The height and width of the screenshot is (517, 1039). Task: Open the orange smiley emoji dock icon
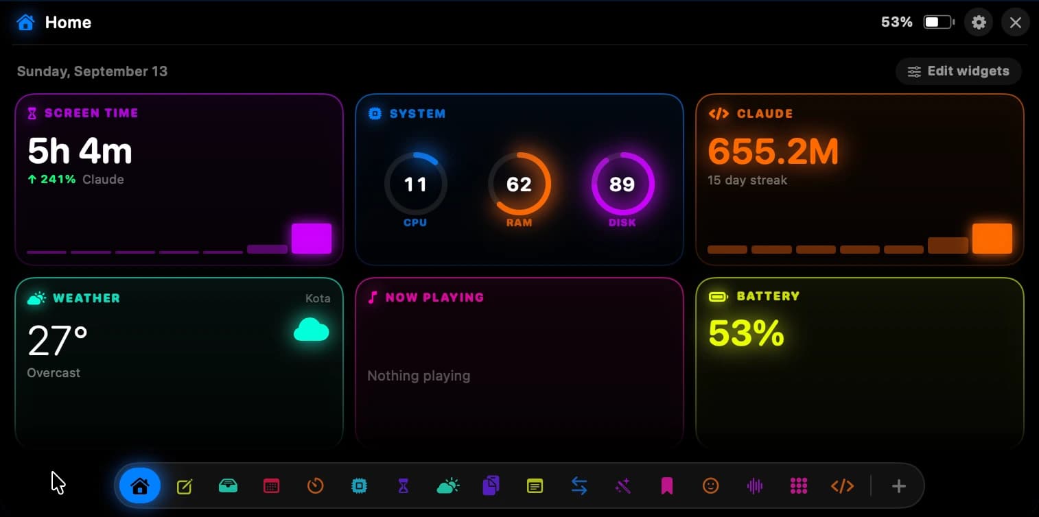point(711,486)
